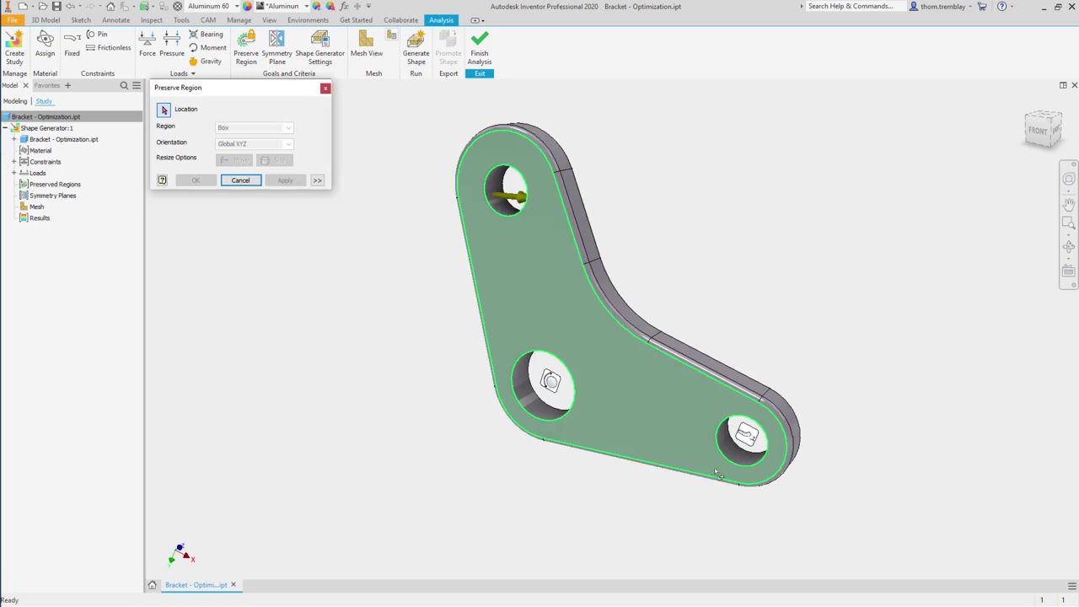Switch to Mesh View

pos(366,45)
